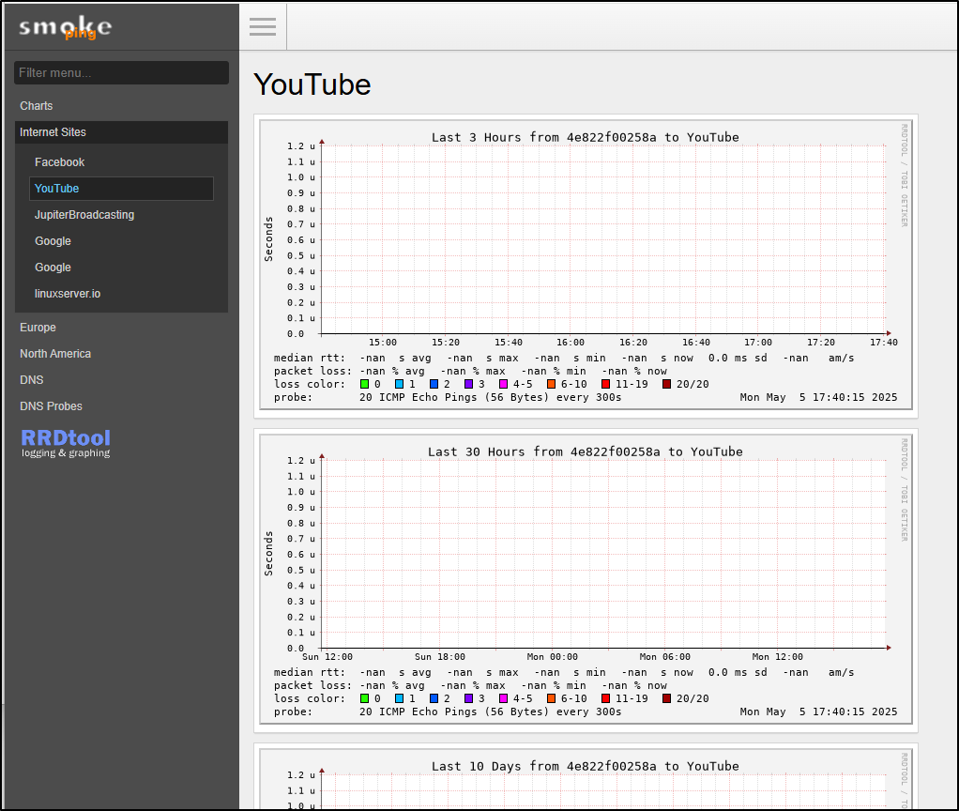Click the "15:00" time label, 3 Hours graph
Viewport: 959px width, 811px height.
382,343
